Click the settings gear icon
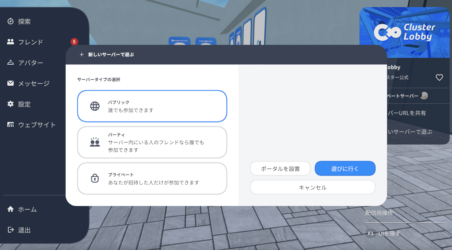This screenshot has width=452, height=250. pos(10,104)
